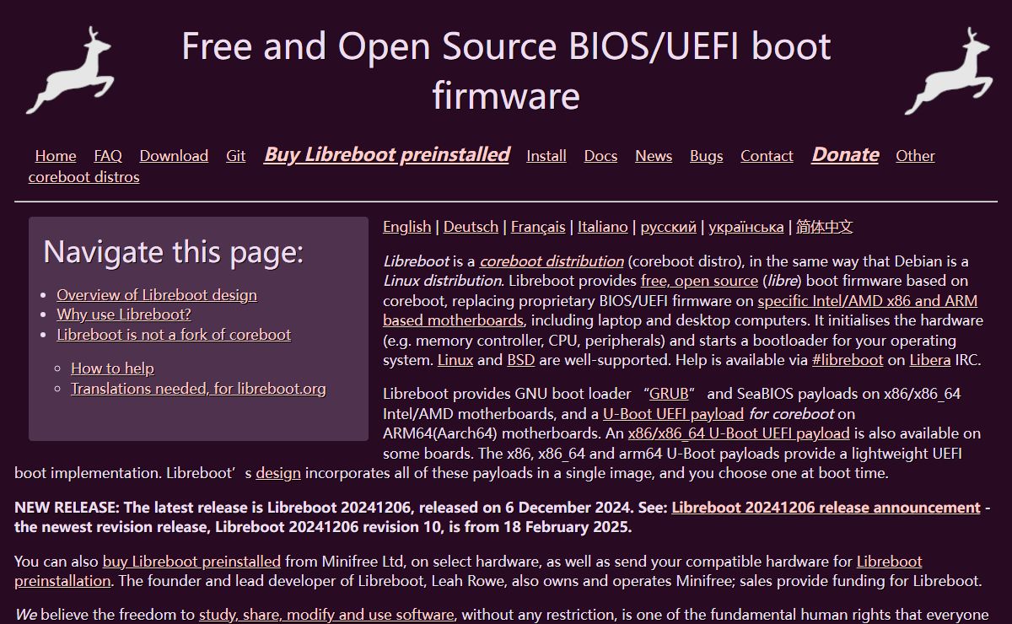The width and height of the screenshot is (1012, 624).
Task: Open study, share, modify and use software link
Action: tap(326, 615)
